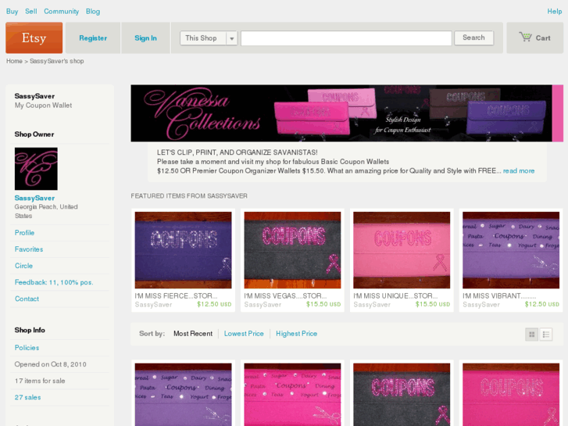This screenshot has height=426, width=568.
Task: Click $12.50 USD price of MISS FIERCE
Action: coord(214,304)
